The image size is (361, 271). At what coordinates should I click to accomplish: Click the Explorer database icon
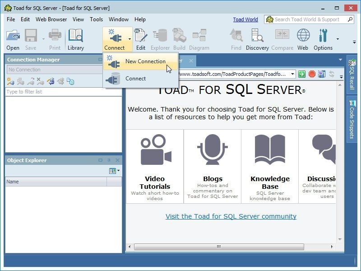(x=160, y=36)
